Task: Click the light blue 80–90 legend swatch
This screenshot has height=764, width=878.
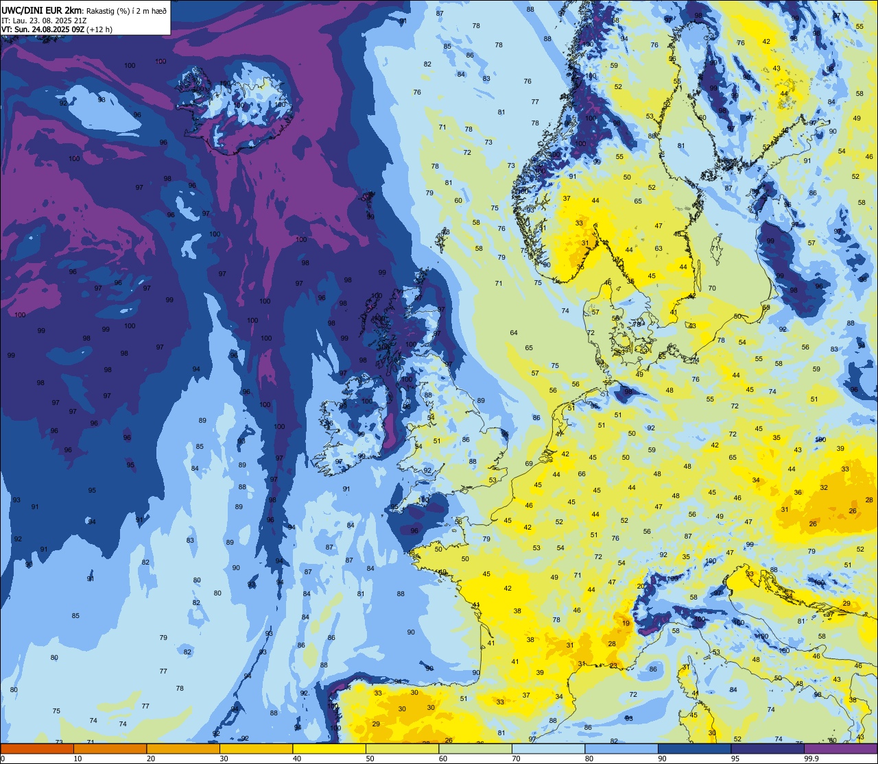Action: click(621, 749)
